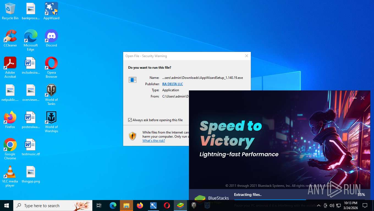The width and height of the screenshot is (374, 211).
Task: Select the bankproce... image file on desktop
Action: (x=31, y=11)
